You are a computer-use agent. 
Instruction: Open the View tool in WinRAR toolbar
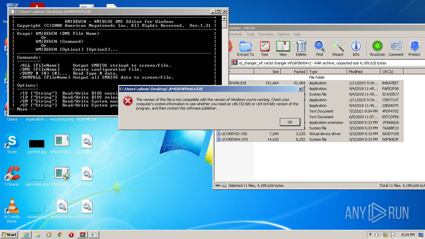(283, 48)
